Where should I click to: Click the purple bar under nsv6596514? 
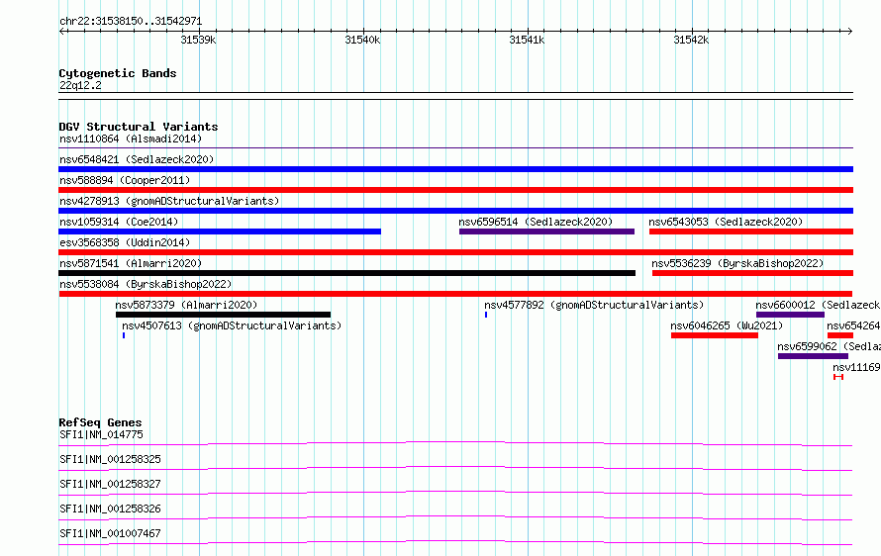546,232
